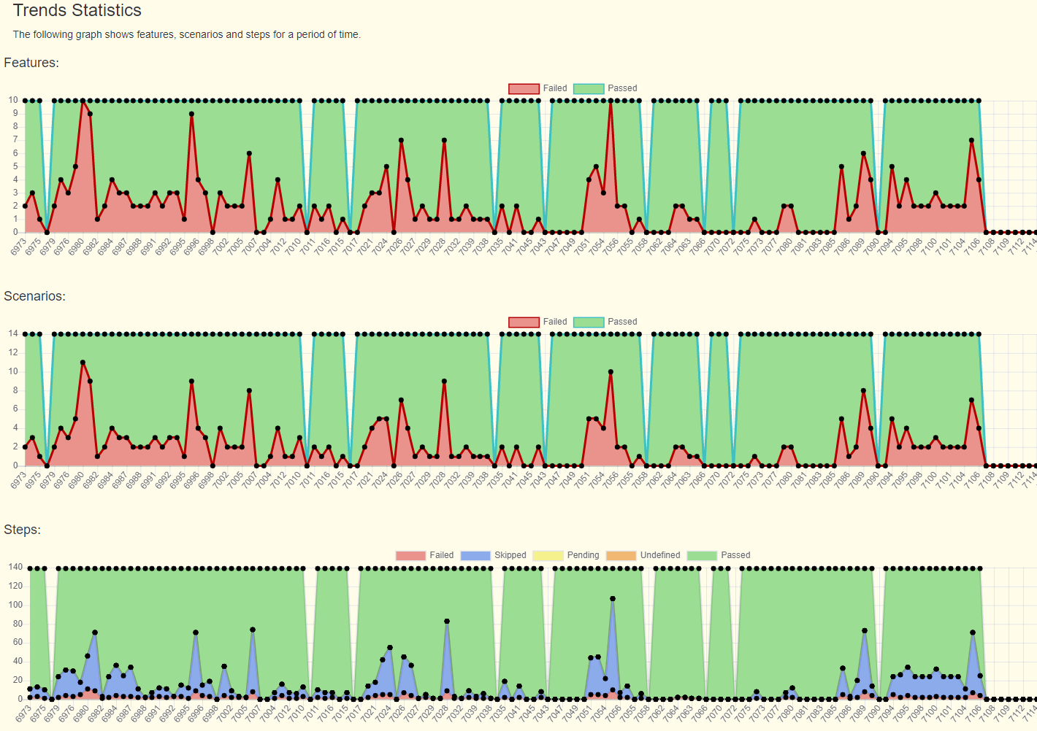Image resolution: width=1037 pixels, height=731 pixels.
Task: Hide the Failed series in Scenarios chart
Action: click(537, 322)
